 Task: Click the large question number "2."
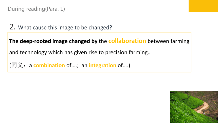[x=12, y=27]
